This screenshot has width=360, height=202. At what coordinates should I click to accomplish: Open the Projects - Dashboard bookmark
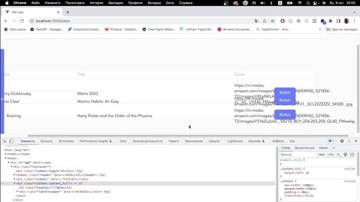121,29
